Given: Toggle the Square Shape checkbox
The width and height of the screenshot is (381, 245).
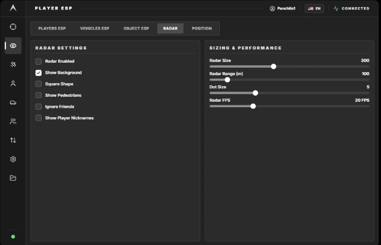Looking at the screenshot, I should 39,84.
